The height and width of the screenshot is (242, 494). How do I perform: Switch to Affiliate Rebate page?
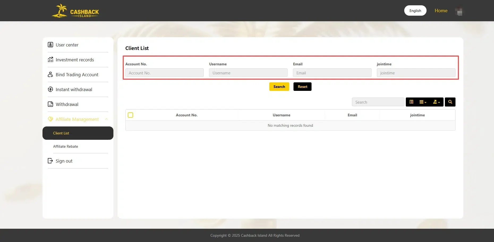(x=66, y=146)
